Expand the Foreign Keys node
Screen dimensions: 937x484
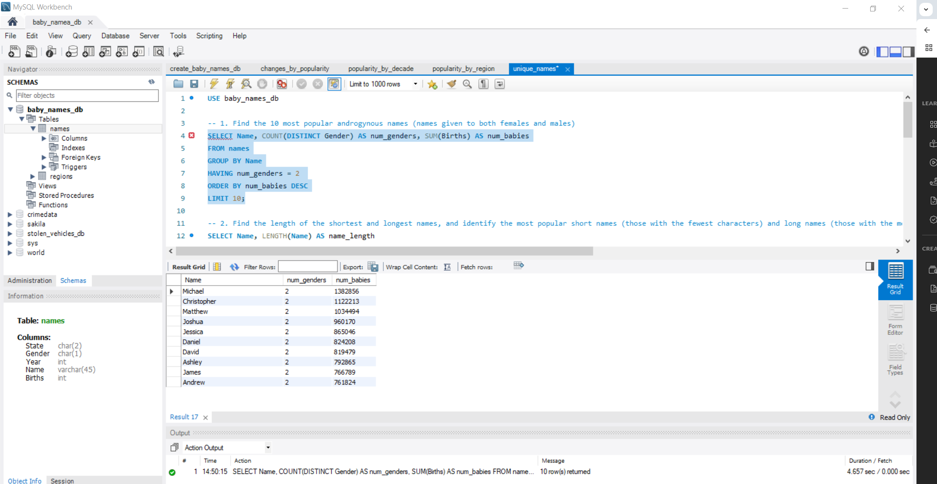pyautogui.click(x=44, y=157)
